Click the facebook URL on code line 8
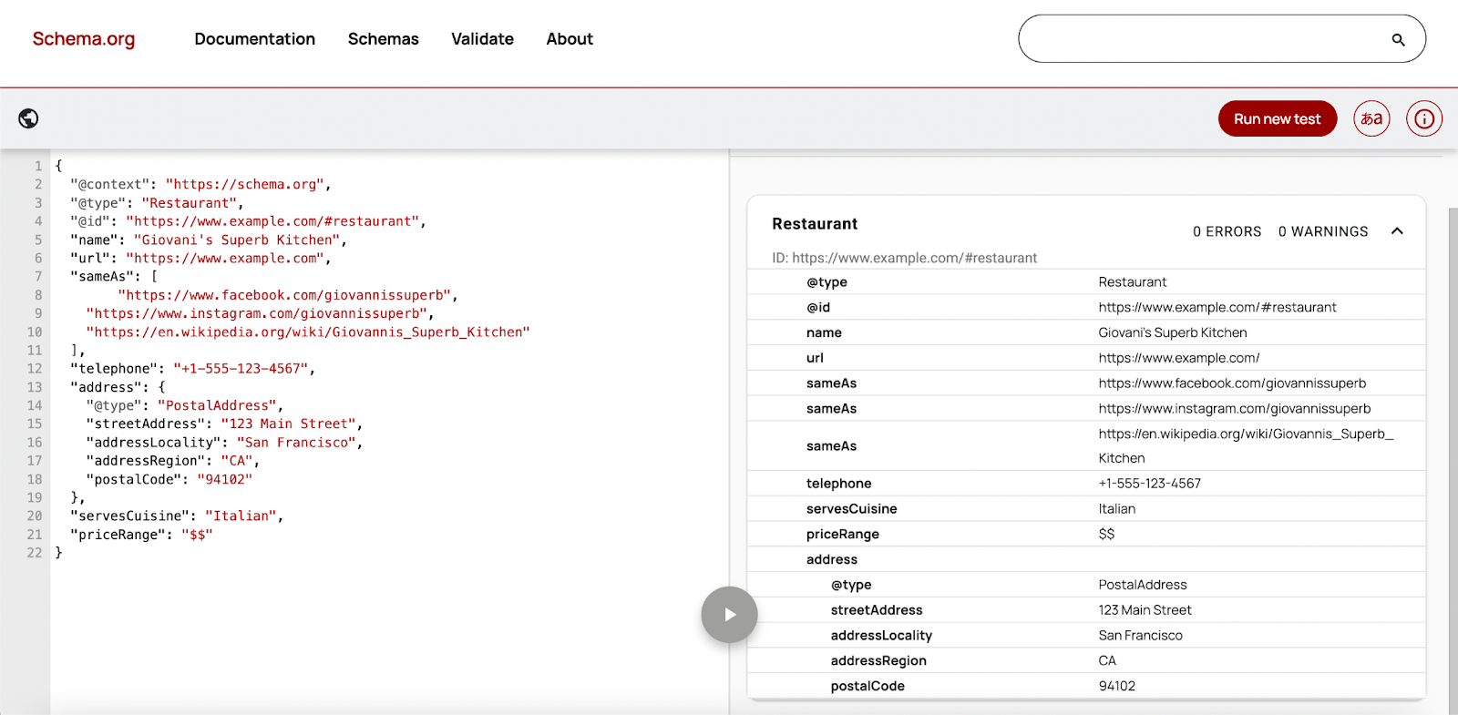The height and width of the screenshot is (715, 1458). [285, 295]
